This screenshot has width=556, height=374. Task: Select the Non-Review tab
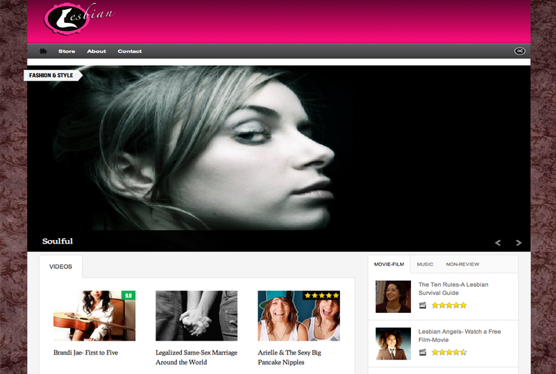(462, 264)
